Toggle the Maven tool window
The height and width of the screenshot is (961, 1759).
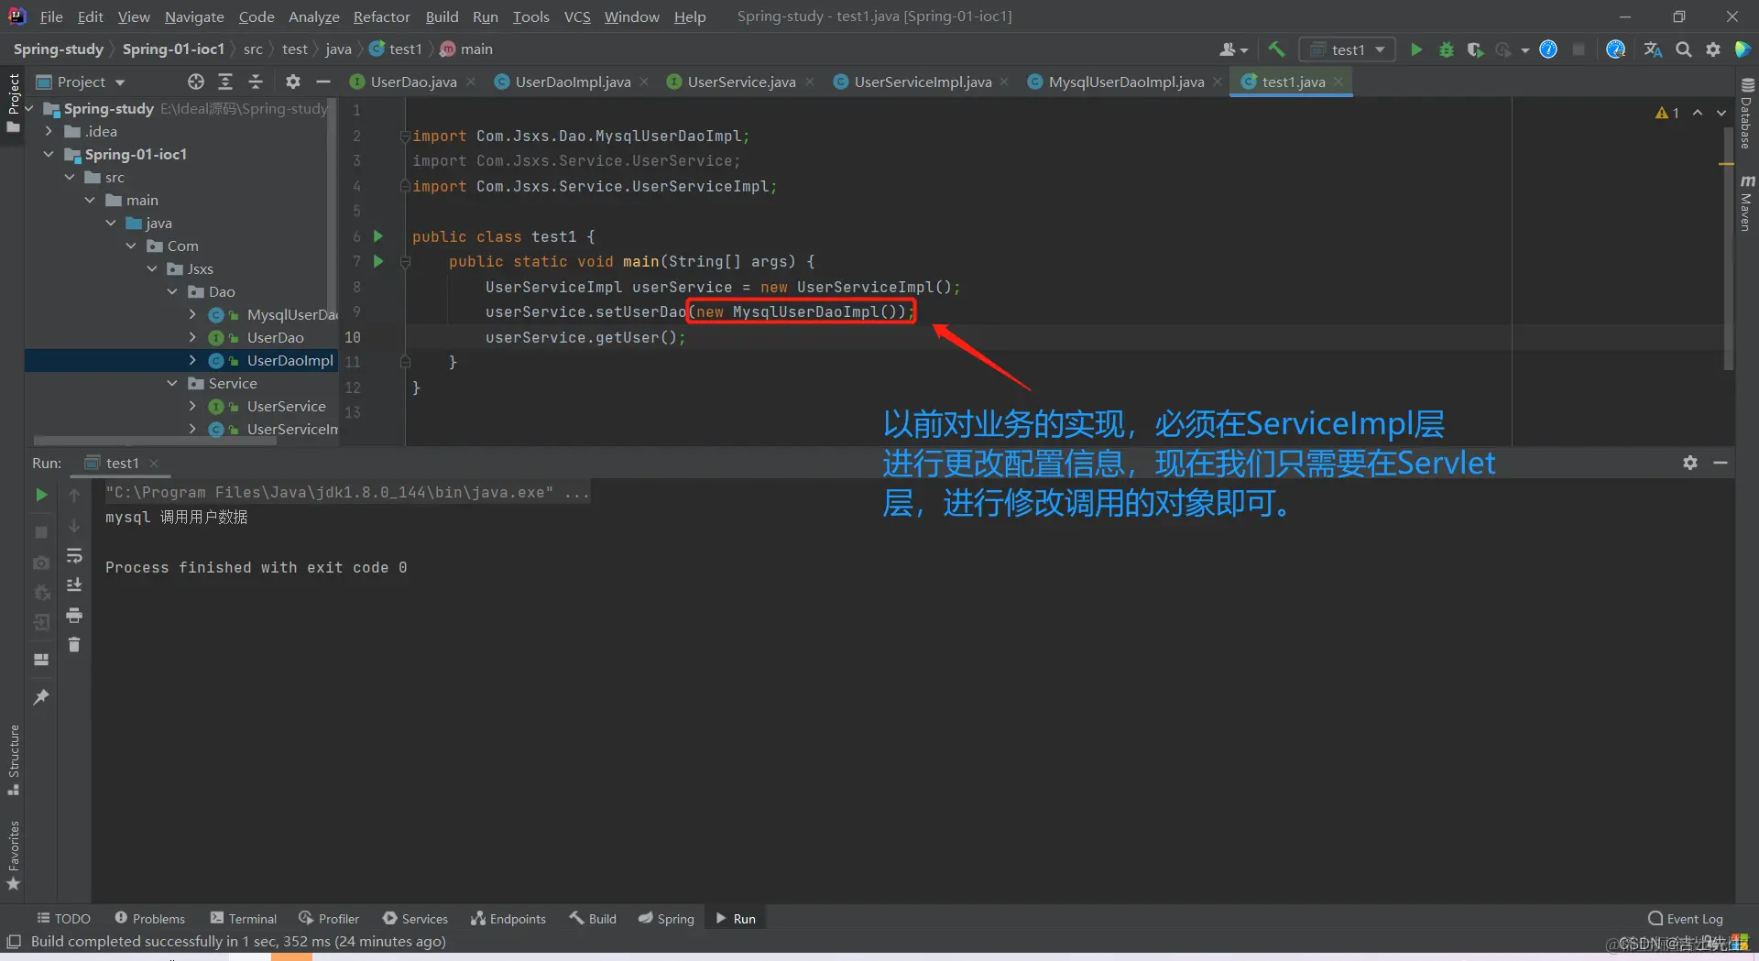click(1747, 202)
